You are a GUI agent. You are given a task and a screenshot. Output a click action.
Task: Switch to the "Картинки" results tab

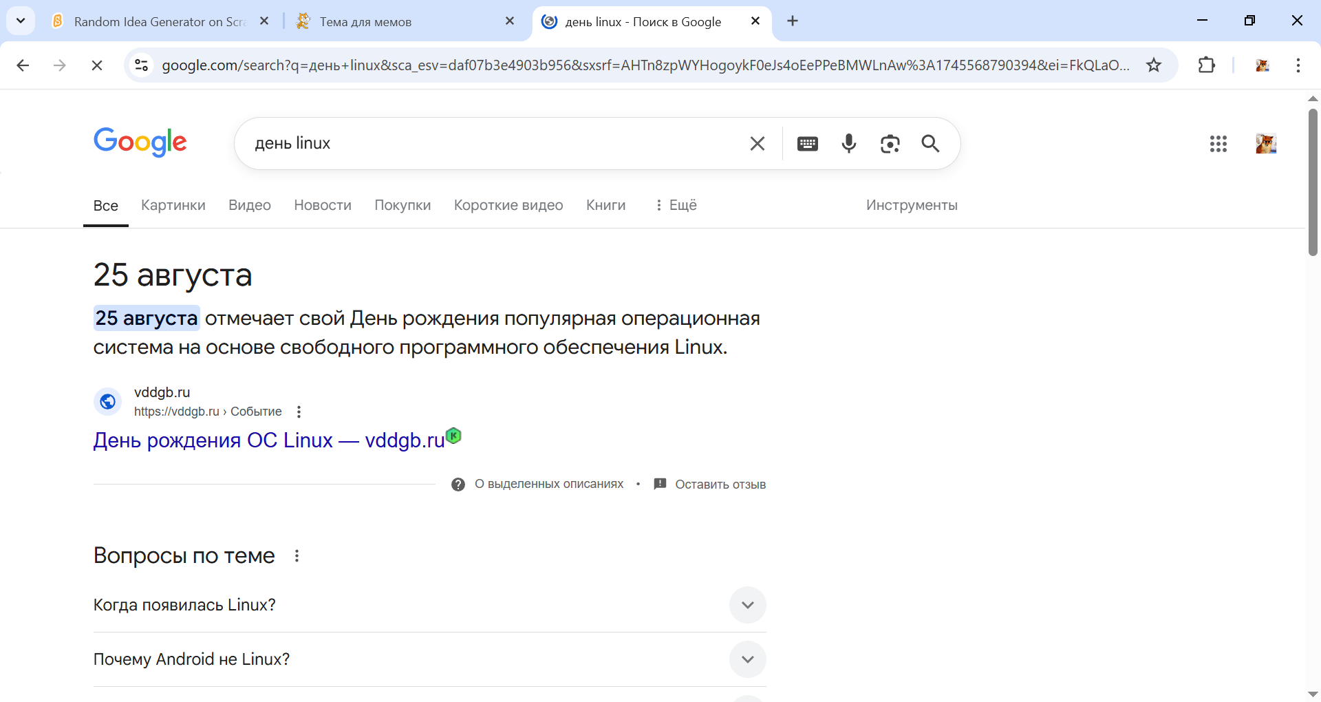point(173,205)
